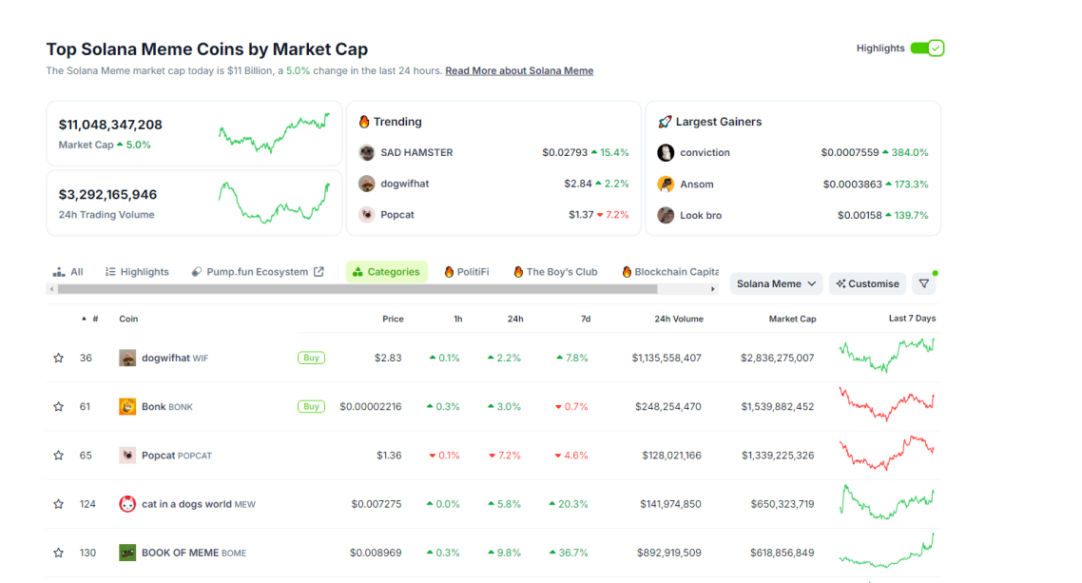Click the fire icon next to Trending
1082x583 pixels.
362,121
